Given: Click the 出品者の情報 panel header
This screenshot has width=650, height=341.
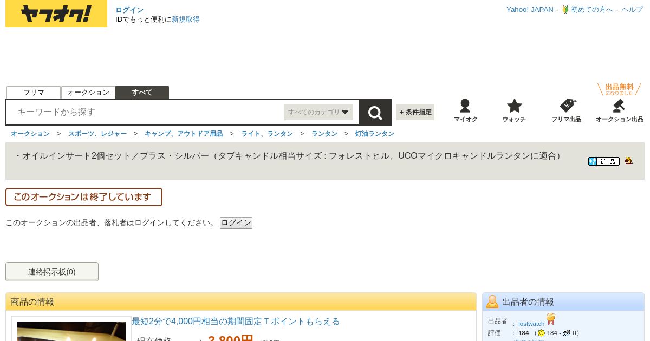Looking at the screenshot, I should [563, 301].
